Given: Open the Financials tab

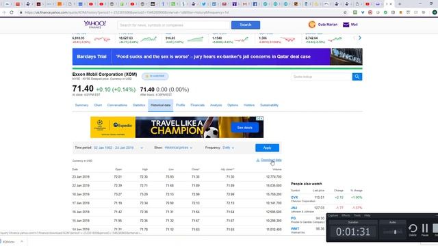Looking at the screenshot, I should (x=198, y=105).
